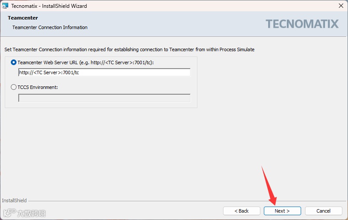Cancel the Tecnomatix installation
348x220 pixels.
324,211
